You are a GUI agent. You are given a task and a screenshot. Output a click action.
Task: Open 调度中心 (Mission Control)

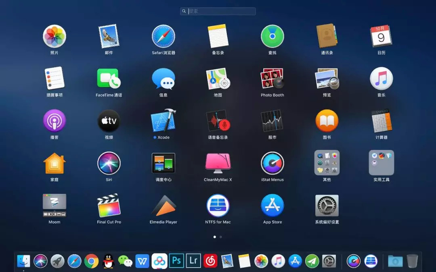[163, 163]
